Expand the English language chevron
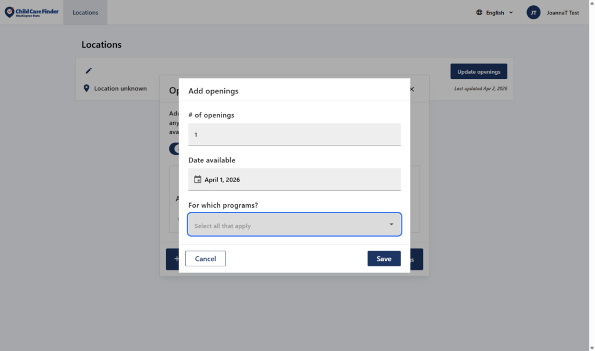 point(511,12)
